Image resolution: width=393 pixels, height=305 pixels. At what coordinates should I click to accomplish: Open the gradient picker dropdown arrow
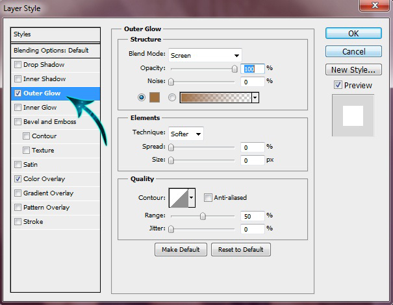[255, 97]
